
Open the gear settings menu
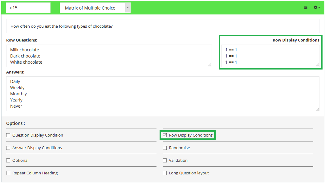(x=317, y=7)
